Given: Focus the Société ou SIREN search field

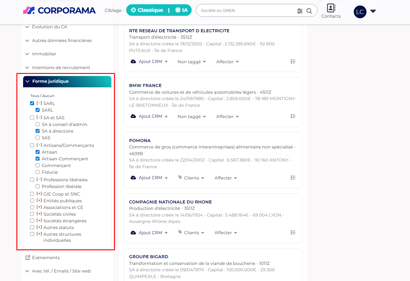Looking at the screenshot, I should pyautogui.click(x=246, y=11).
